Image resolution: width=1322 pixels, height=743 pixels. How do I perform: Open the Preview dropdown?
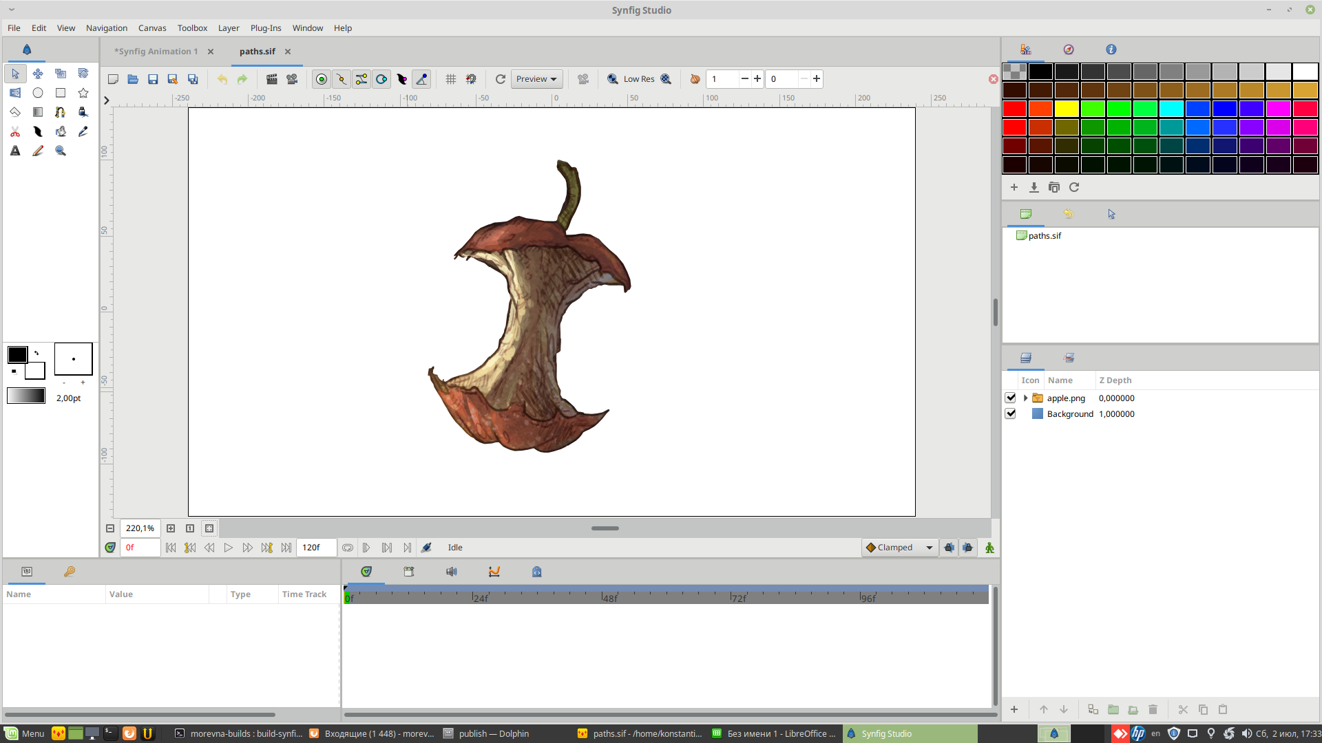click(536, 79)
